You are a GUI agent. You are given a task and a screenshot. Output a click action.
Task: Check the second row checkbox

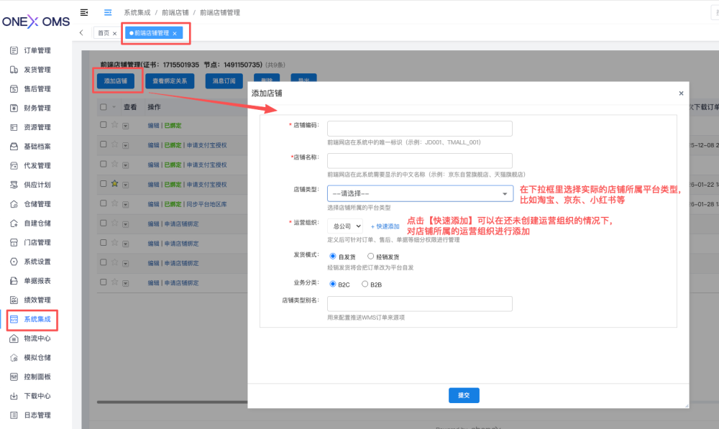103,144
